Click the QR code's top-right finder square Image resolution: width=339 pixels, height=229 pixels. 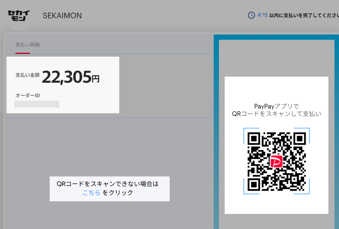point(299,139)
